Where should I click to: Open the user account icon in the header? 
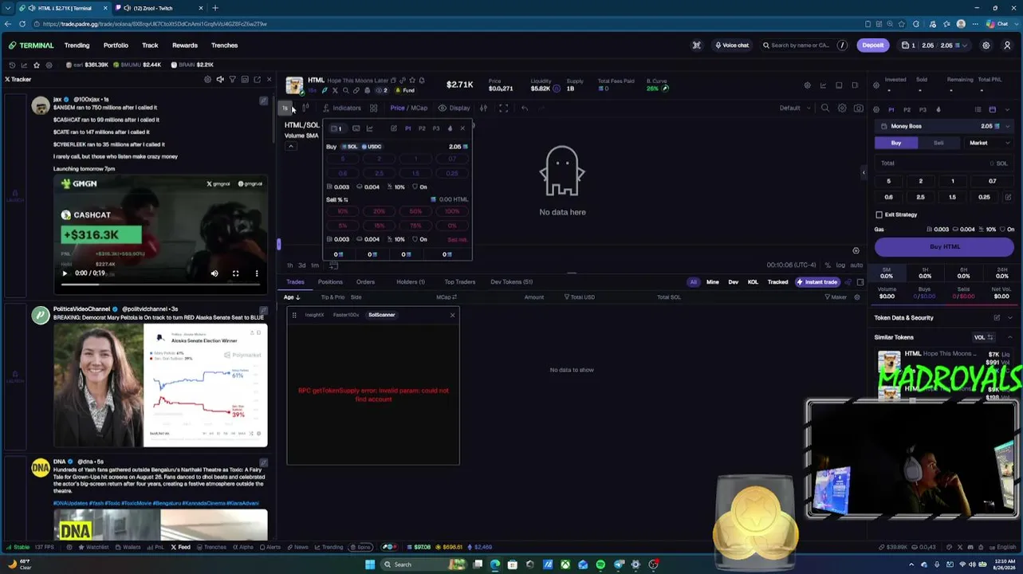point(1007,45)
